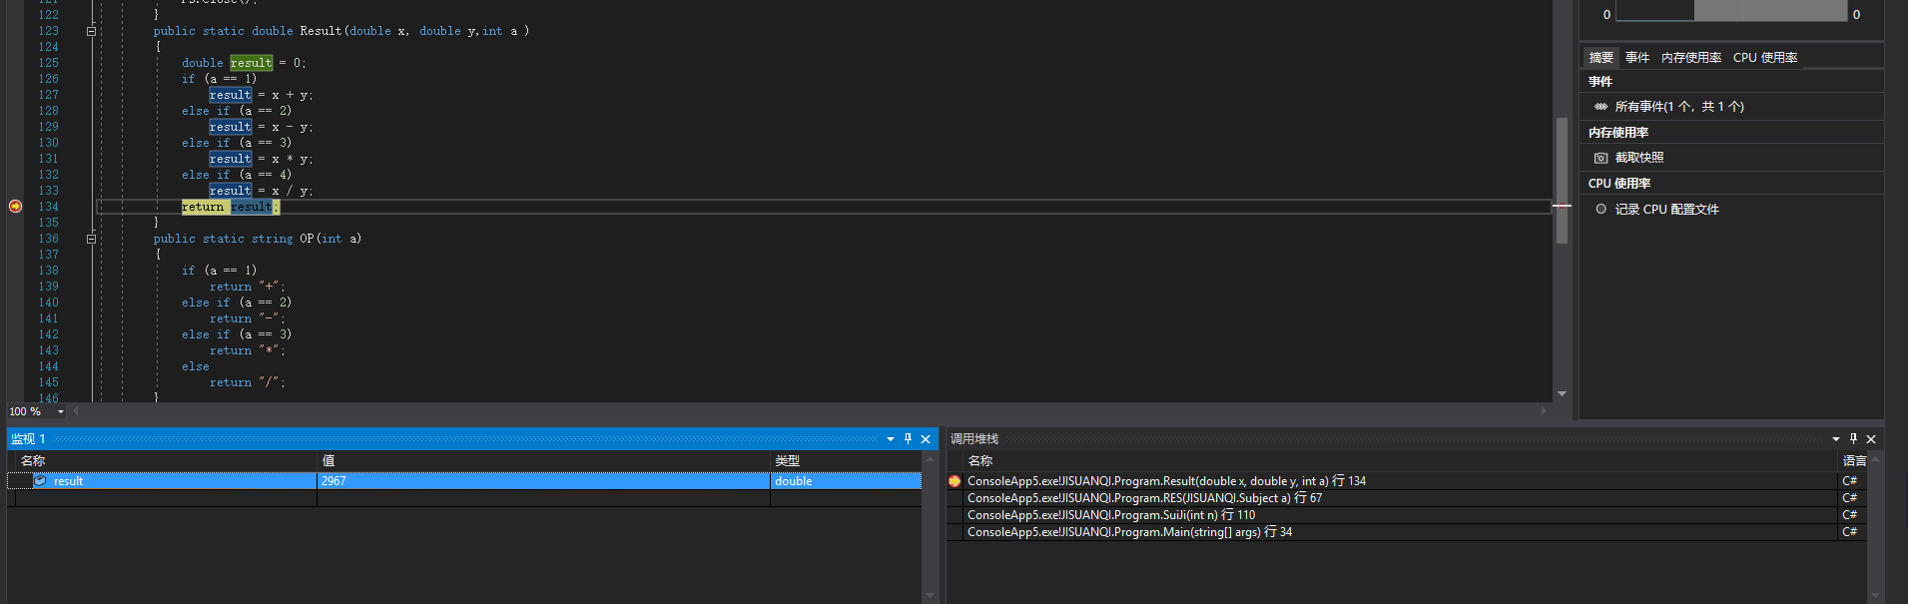Open the 调用堆栈 window options dropdown

(1836, 439)
